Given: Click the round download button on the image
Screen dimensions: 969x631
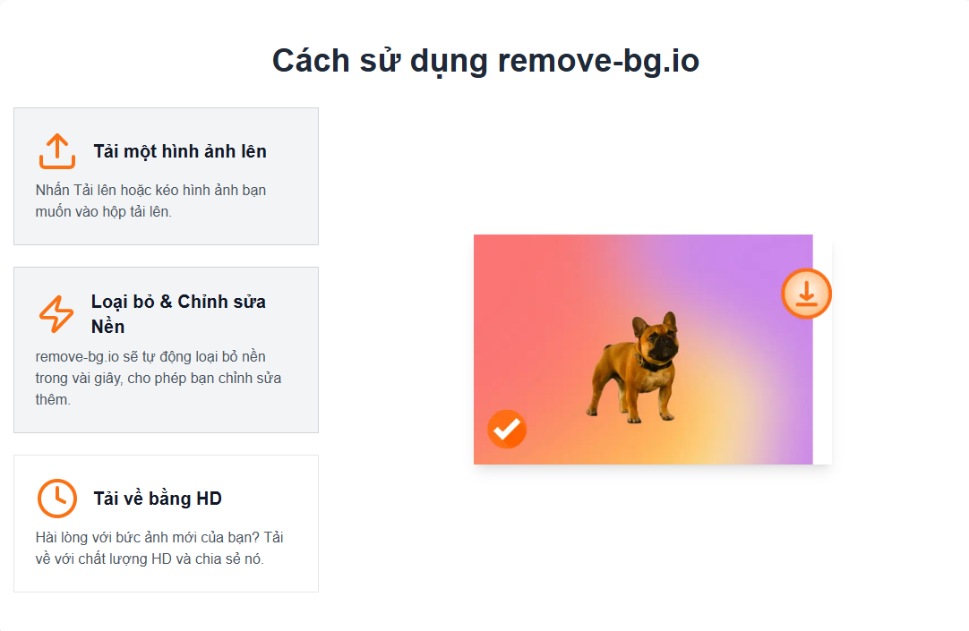Looking at the screenshot, I should click(x=806, y=294).
